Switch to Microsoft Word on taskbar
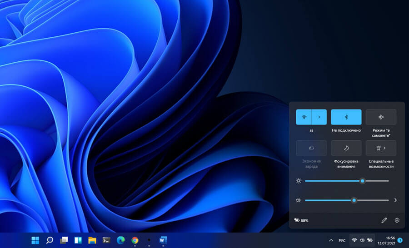Image resolution: width=409 pixels, height=248 pixels. [163, 240]
